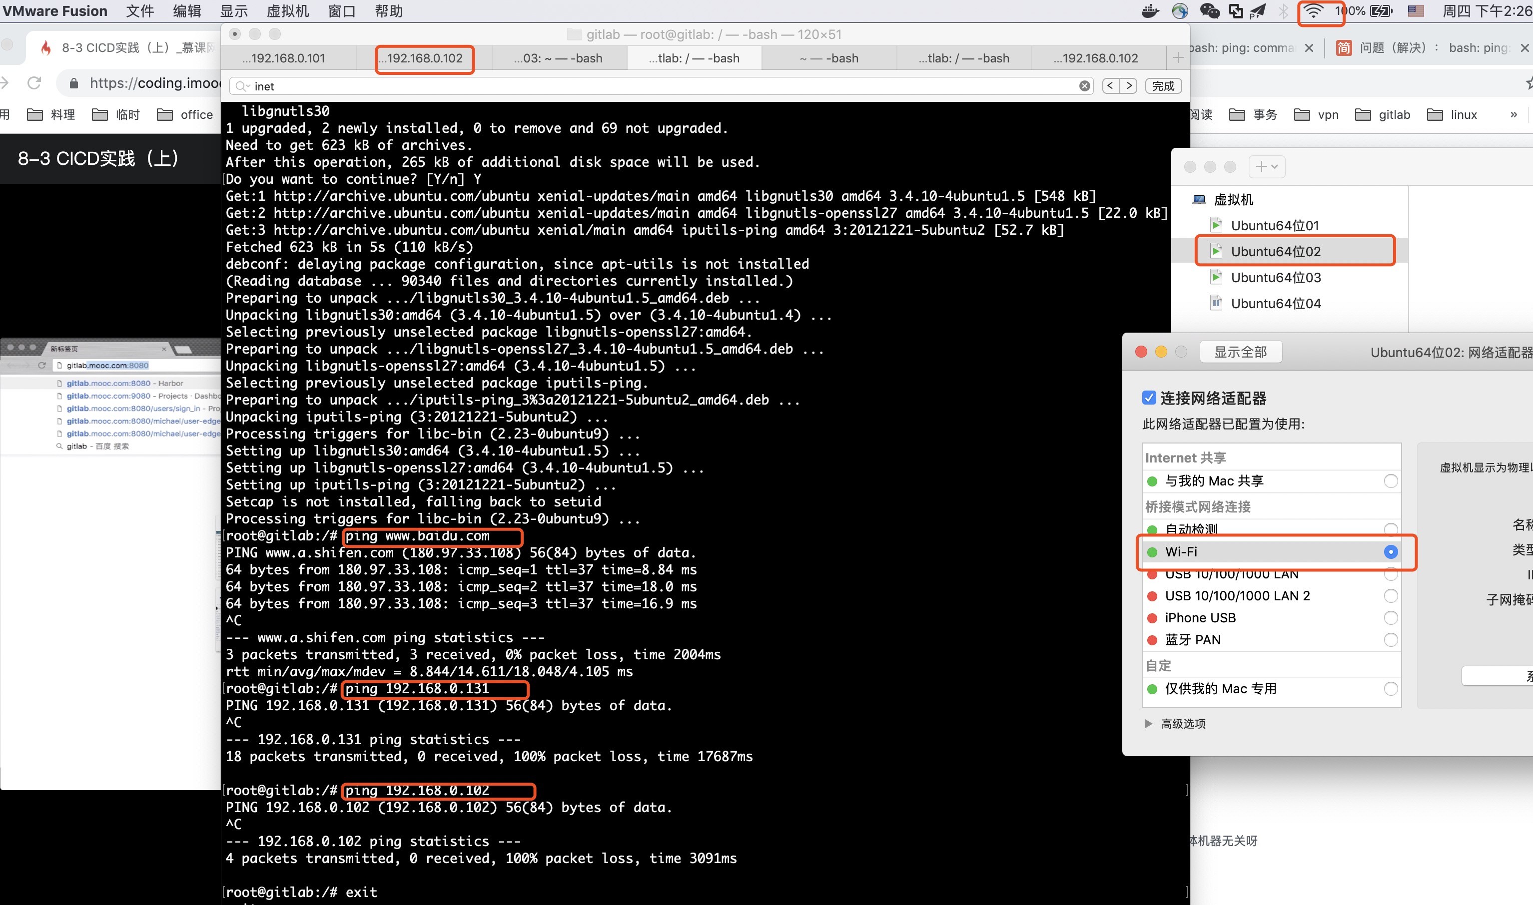Select 蓝牙 PAN radio option
The height and width of the screenshot is (905, 1533).
(1390, 640)
